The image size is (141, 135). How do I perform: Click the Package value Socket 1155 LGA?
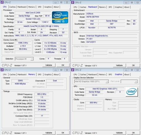[33, 19]
